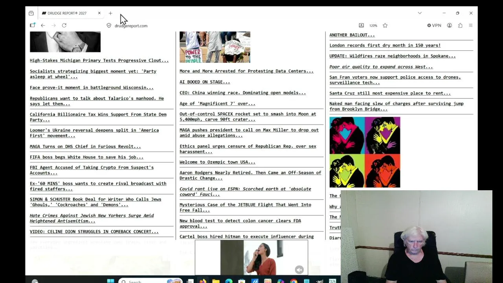Open 'Mysterious Case of the JETBLUE Flight' link
Viewport: 503px width, 283px height.
click(x=245, y=207)
